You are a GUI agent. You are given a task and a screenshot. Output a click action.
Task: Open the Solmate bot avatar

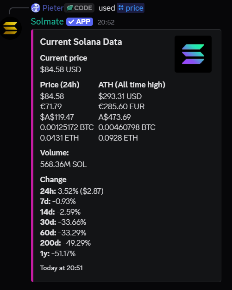coord(10,28)
